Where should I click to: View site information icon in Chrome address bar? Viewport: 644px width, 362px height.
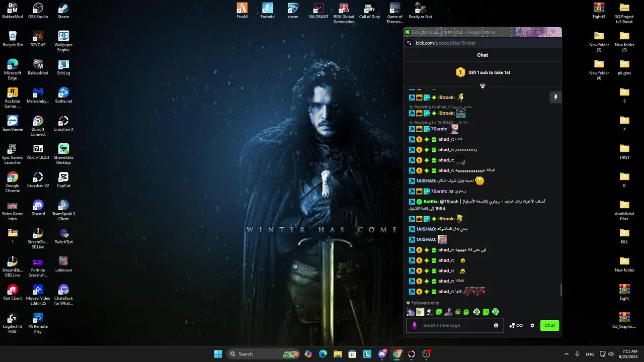[410, 43]
